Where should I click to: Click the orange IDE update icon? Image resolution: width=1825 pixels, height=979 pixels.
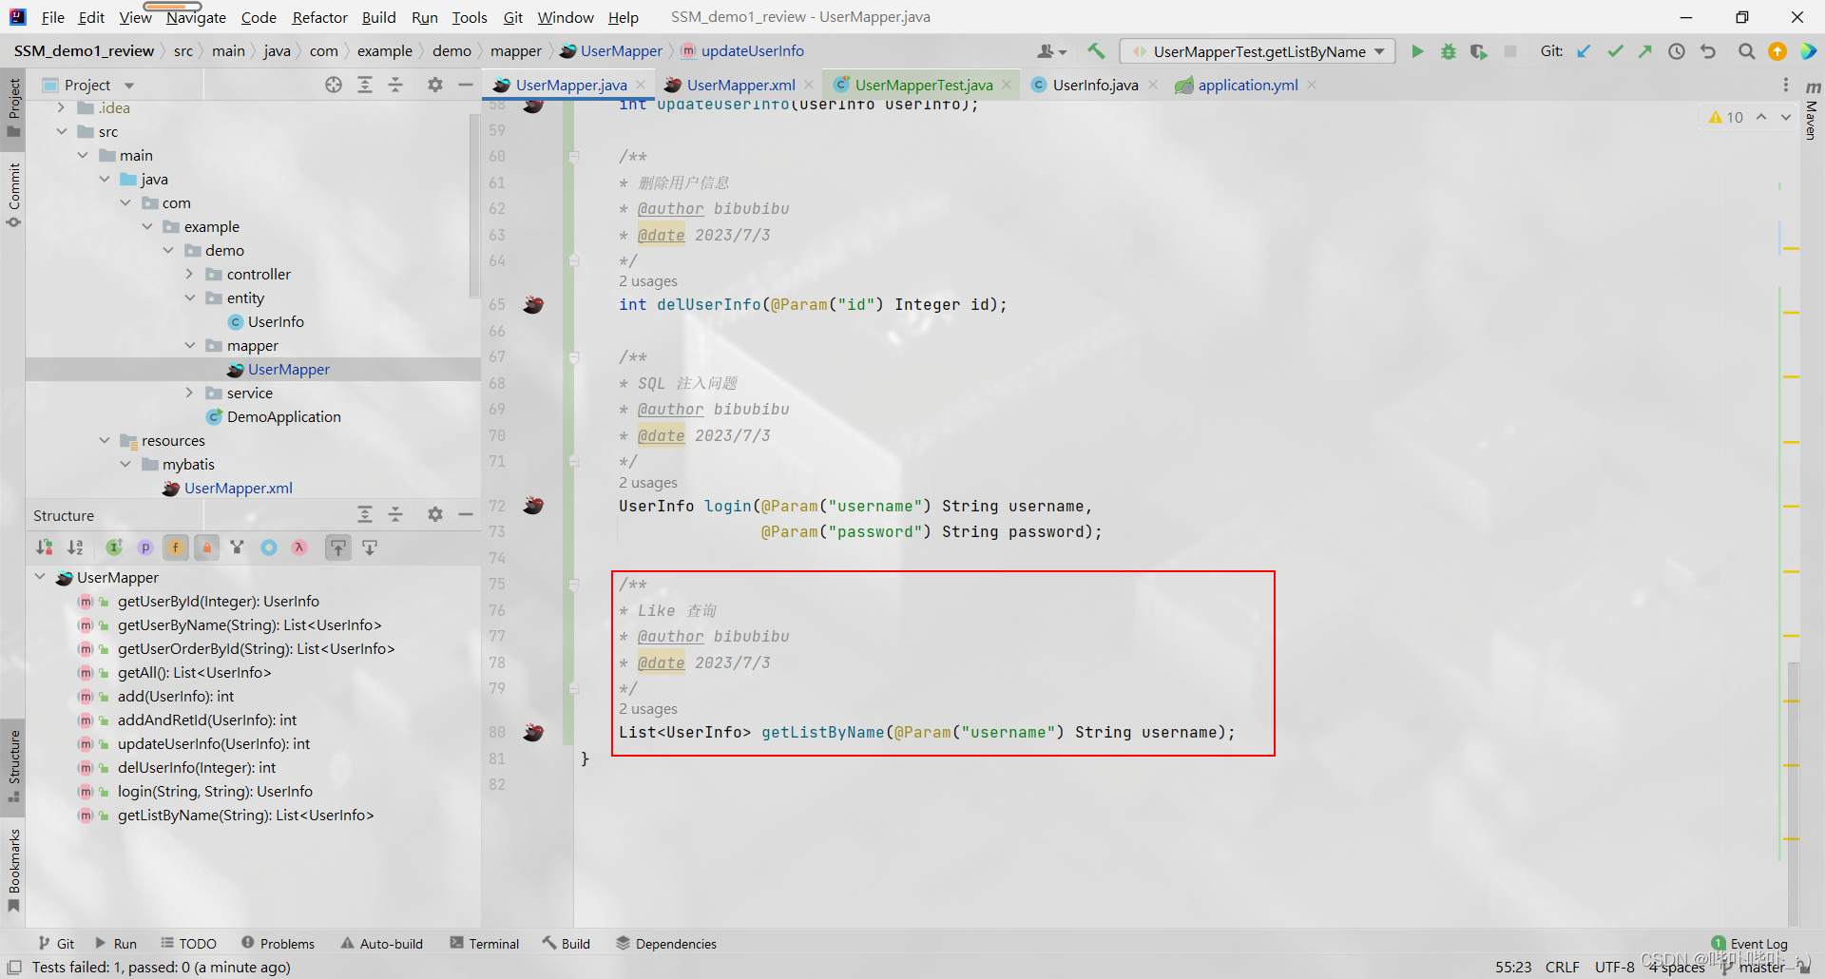1777,51
